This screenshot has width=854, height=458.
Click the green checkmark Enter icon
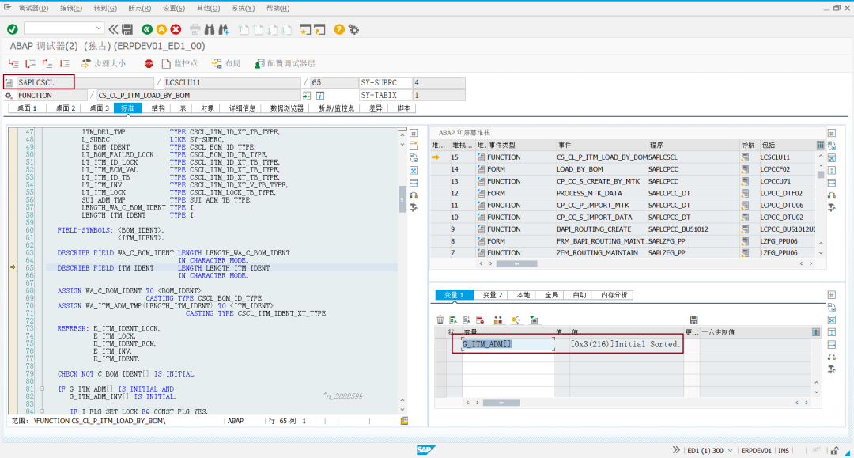[13, 29]
